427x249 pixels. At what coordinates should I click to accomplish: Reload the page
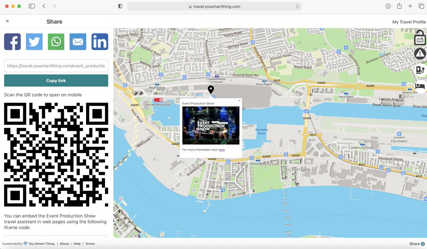297,6
